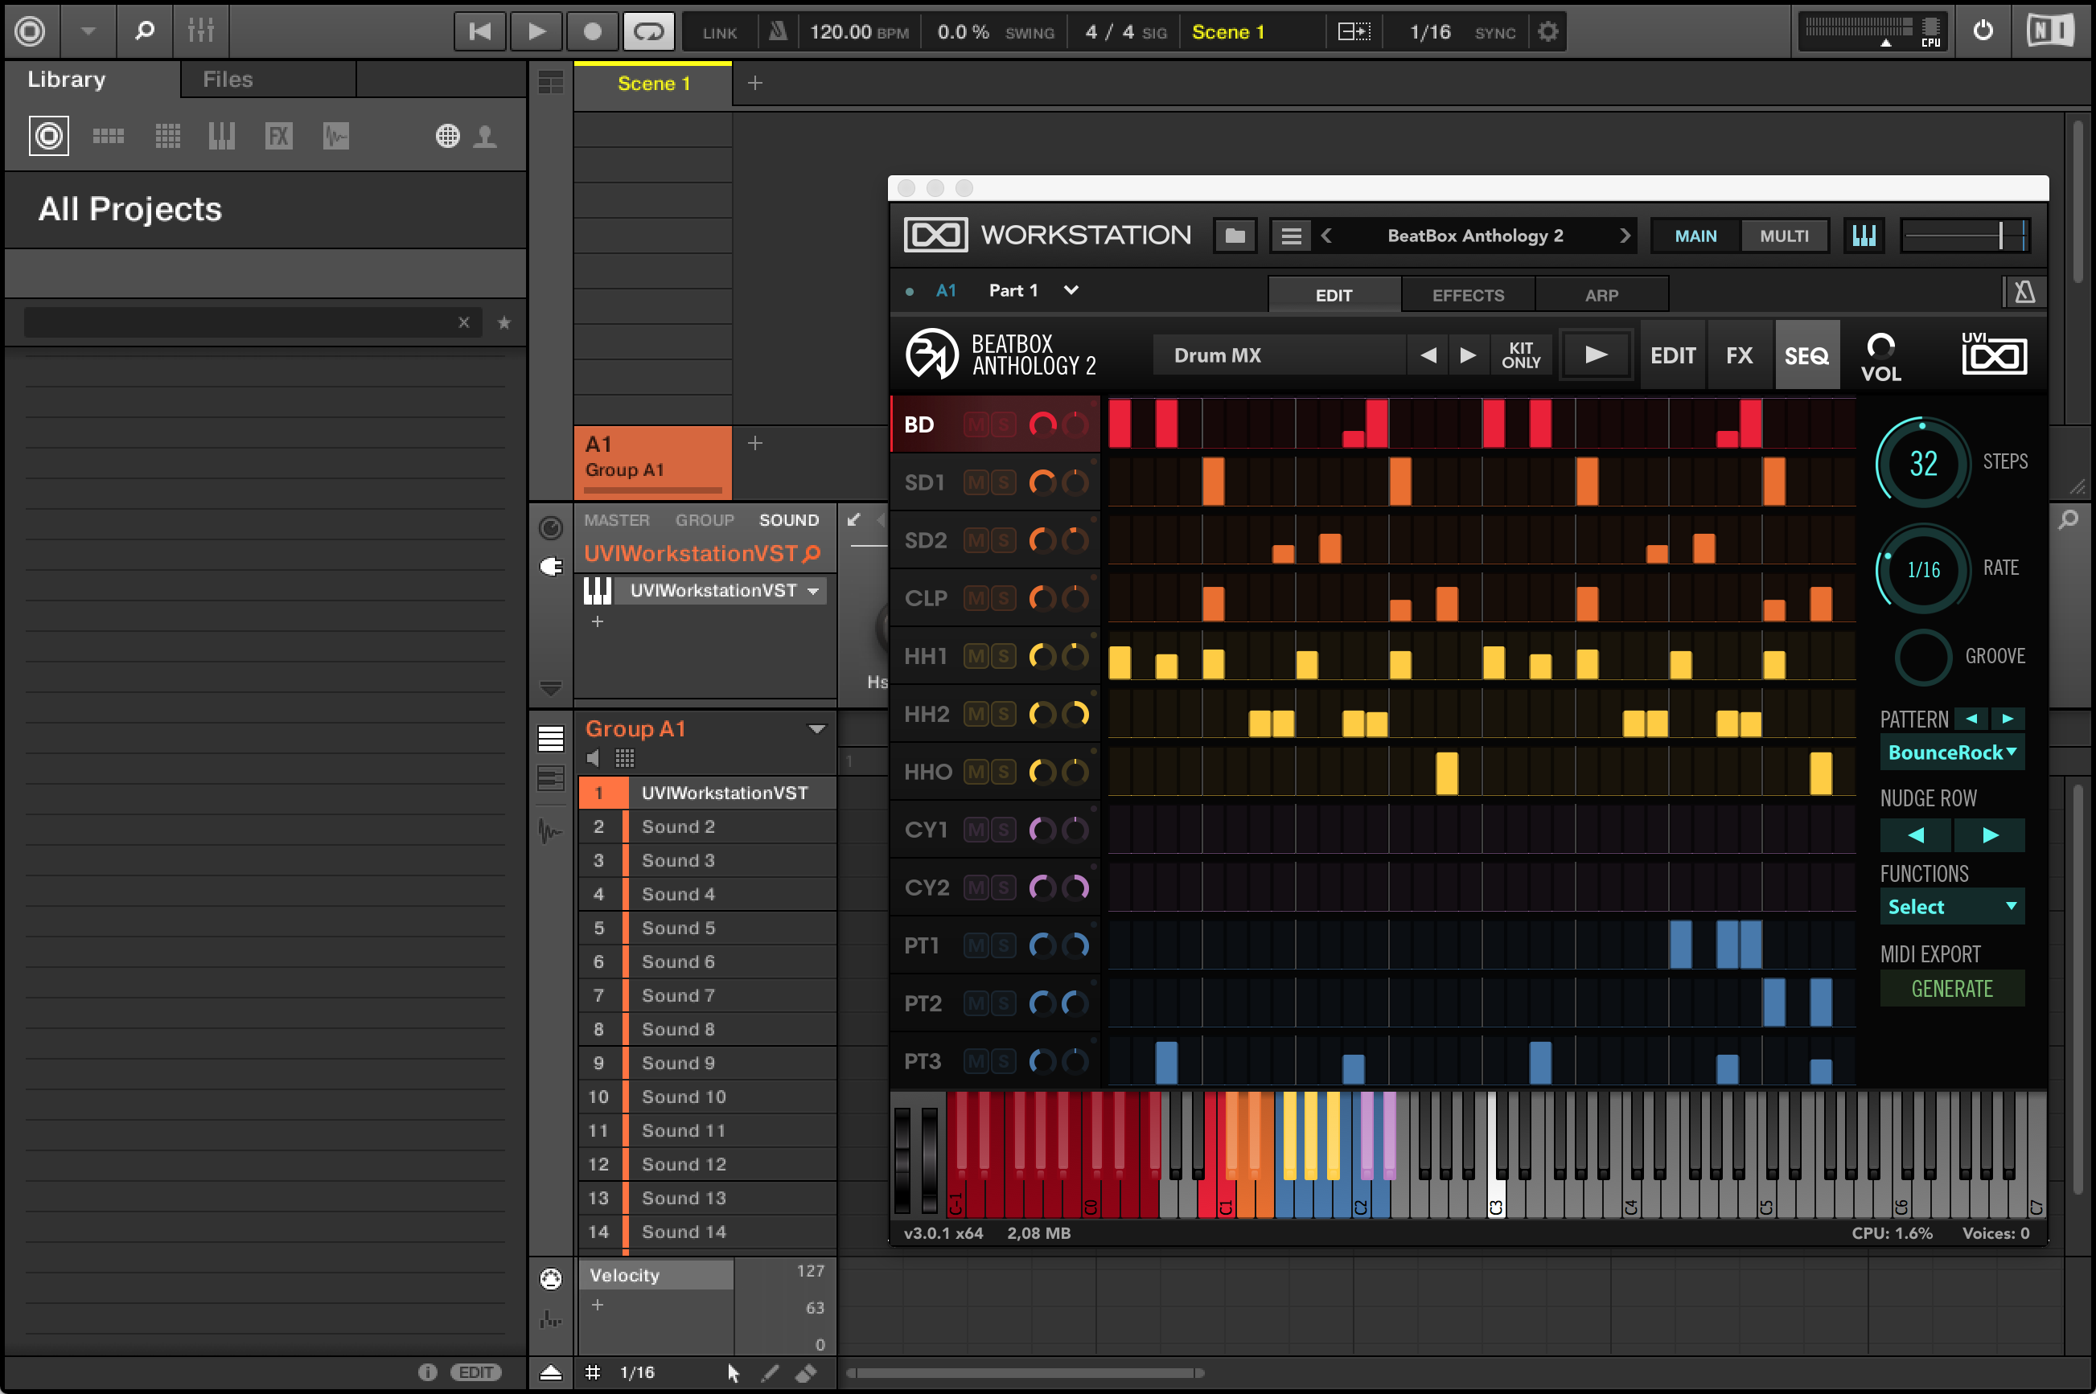Open the list menu icon in UVI Workstation

[x=1291, y=236]
